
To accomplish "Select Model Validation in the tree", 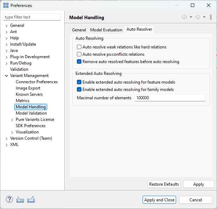I will click(x=31, y=113).
